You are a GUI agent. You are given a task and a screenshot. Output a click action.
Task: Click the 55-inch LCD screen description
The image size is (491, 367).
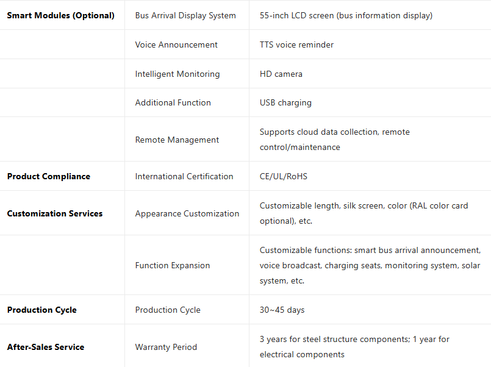[x=346, y=15]
